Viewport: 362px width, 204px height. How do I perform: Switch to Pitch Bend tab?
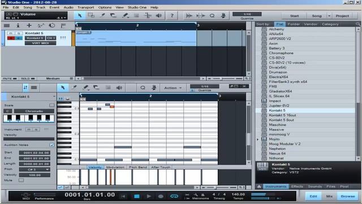point(138,167)
